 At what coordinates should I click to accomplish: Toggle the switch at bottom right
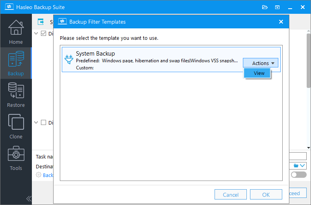298,175
